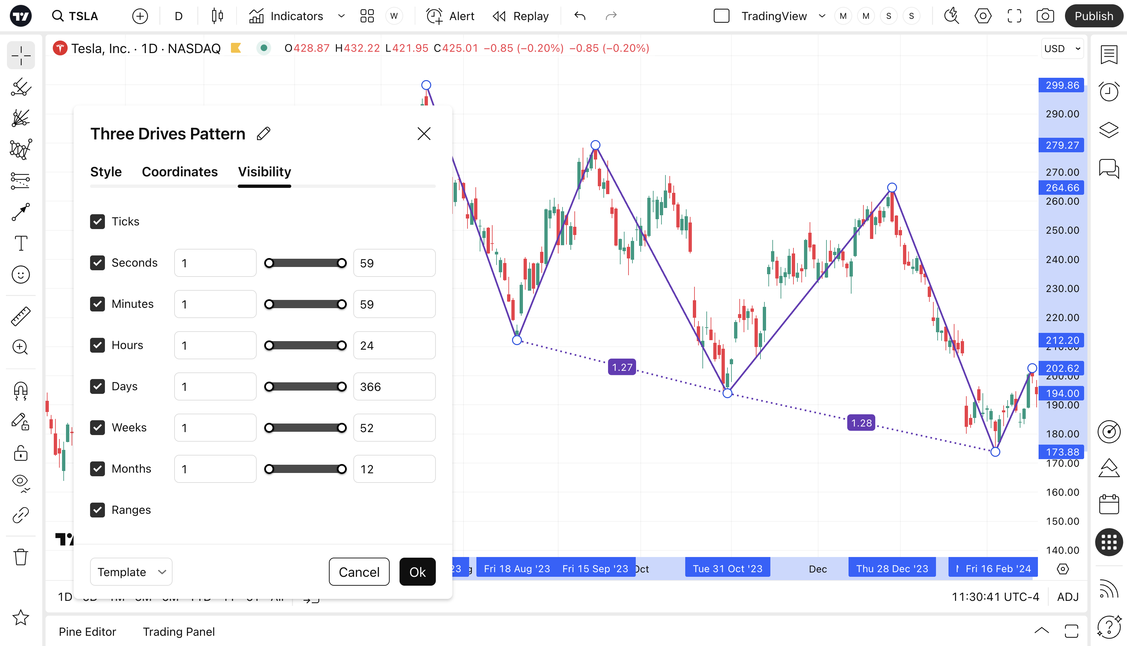Open the forecasting and measurement tools
This screenshot has width=1127, height=646.
[21, 181]
